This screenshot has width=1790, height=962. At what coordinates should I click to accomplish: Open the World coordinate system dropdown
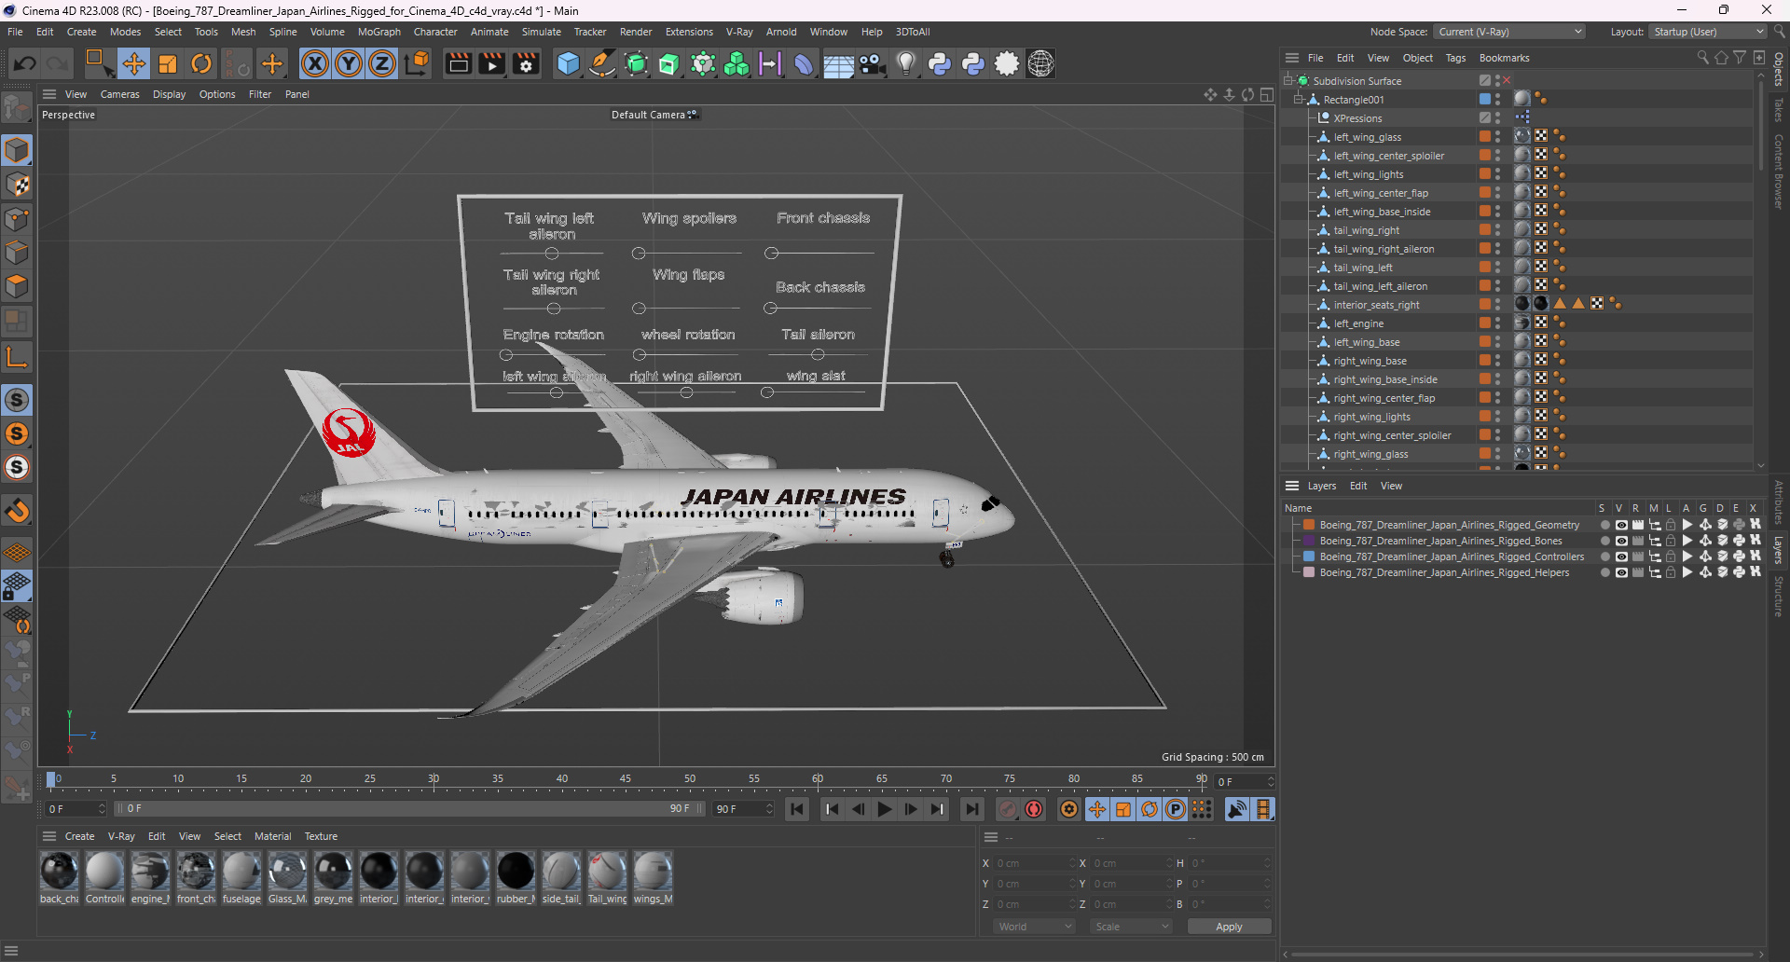coord(1034,927)
